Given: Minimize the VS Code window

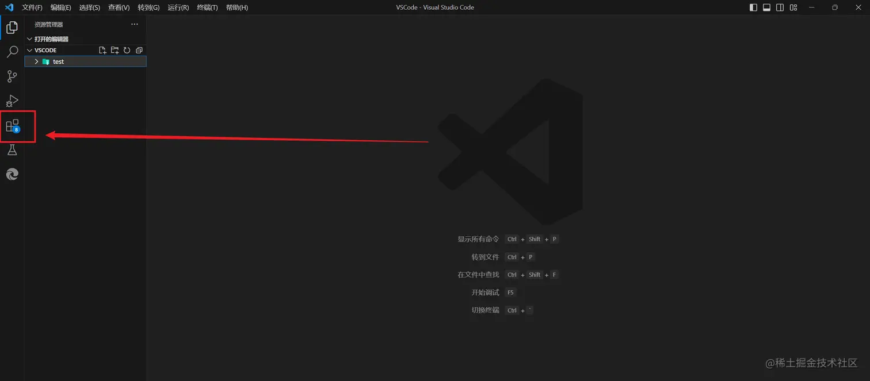Looking at the screenshot, I should (x=811, y=7).
